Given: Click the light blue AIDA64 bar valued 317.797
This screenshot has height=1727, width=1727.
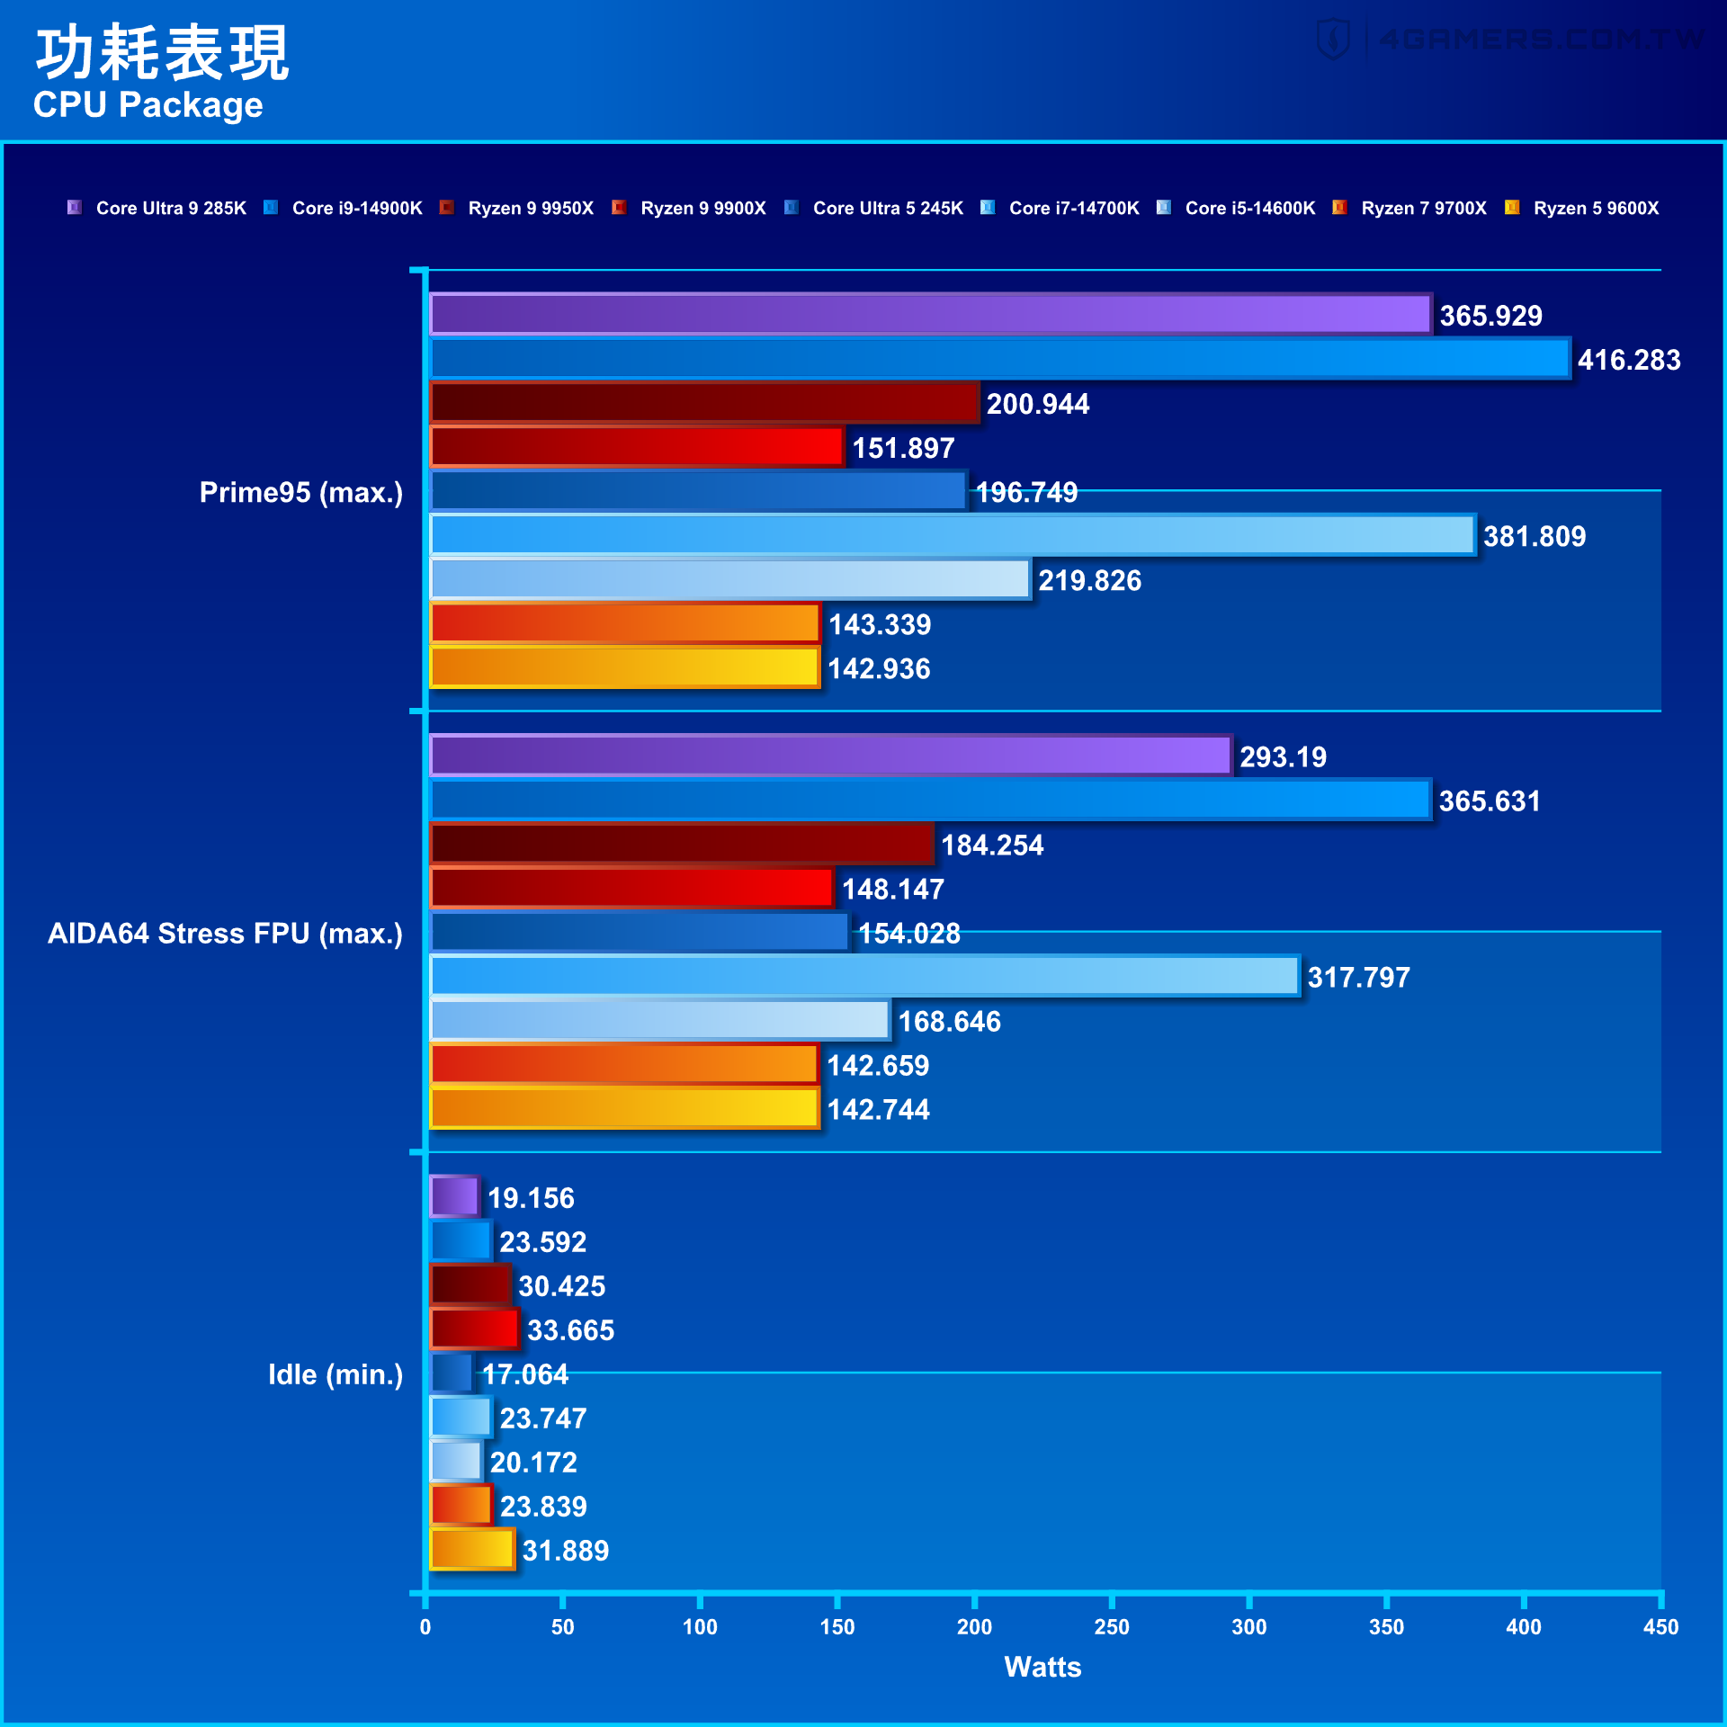Looking at the screenshot, I should tap(865, 975).
